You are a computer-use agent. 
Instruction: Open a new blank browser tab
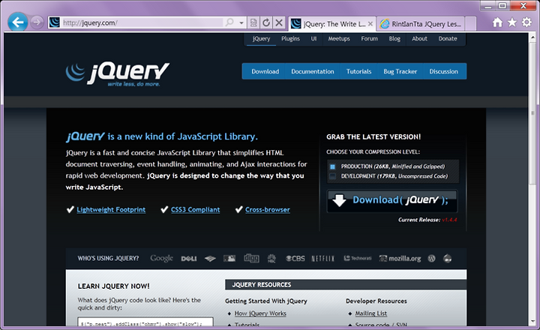tap(470, 24)
